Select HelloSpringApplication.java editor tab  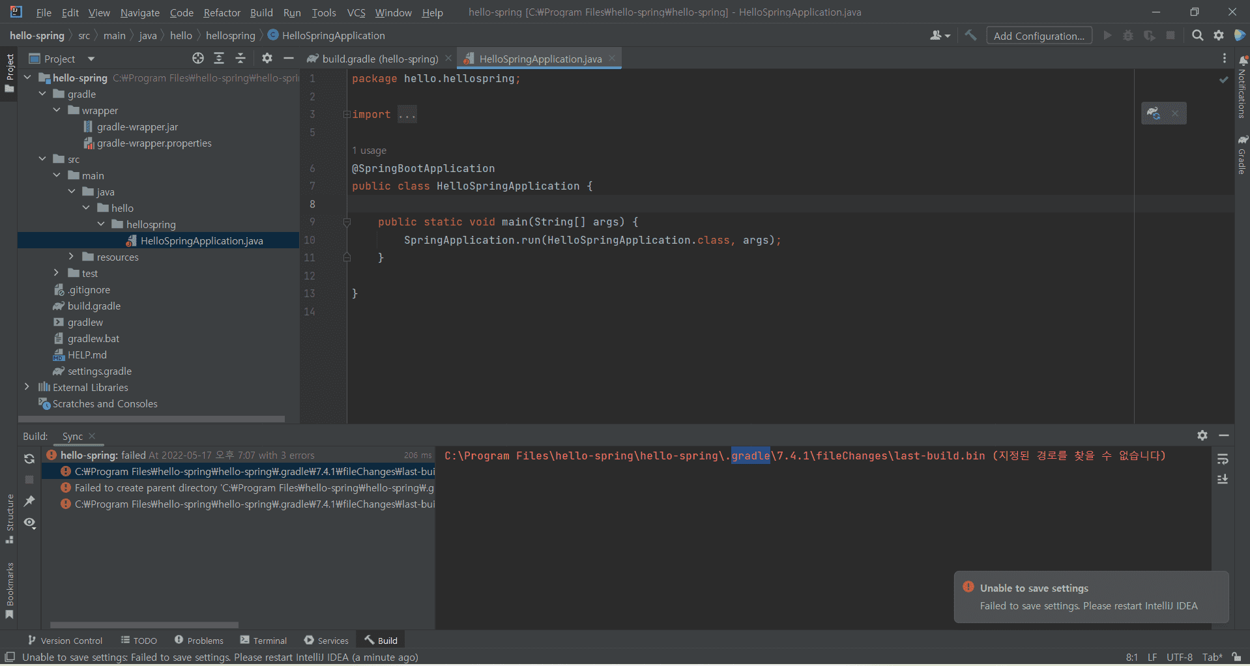coord(540,59)
